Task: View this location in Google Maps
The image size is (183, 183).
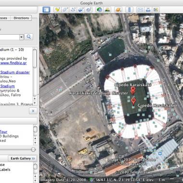Action: [x=156, y=10]
